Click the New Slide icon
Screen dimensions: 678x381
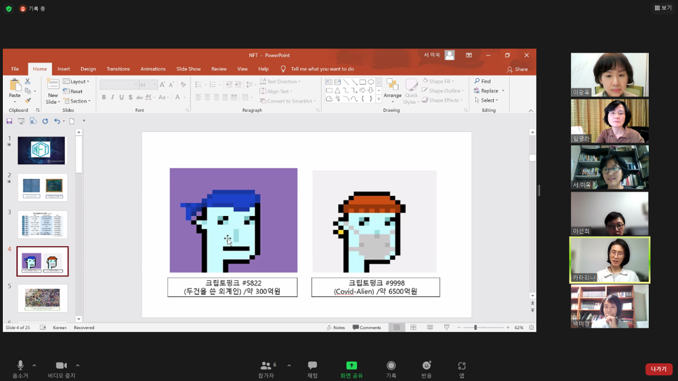click(52, 86)
